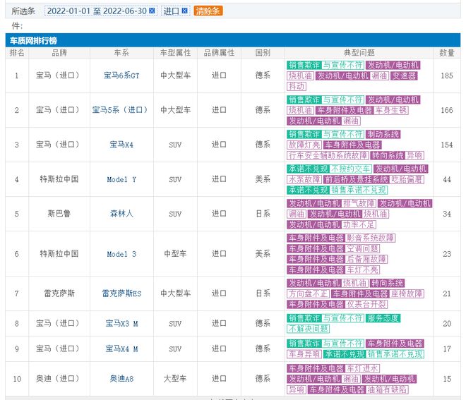Click the 美系 cell in Model Y row

pos(263,179)
